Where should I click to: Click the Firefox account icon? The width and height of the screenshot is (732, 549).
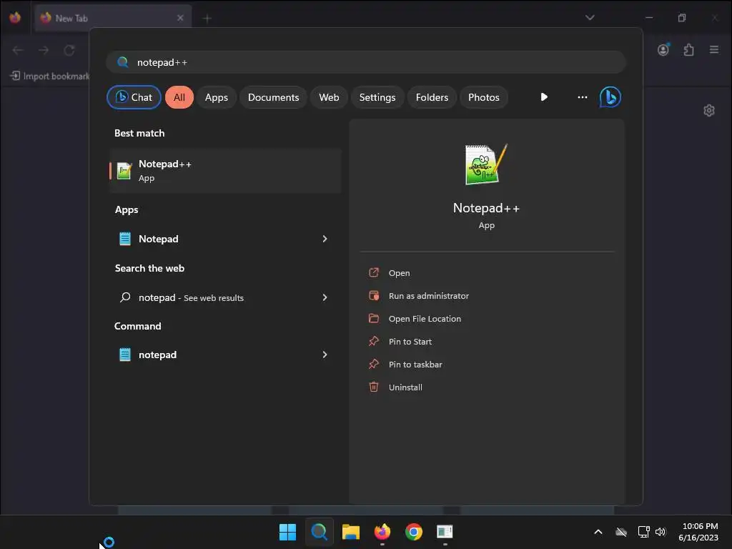point(663,49)
